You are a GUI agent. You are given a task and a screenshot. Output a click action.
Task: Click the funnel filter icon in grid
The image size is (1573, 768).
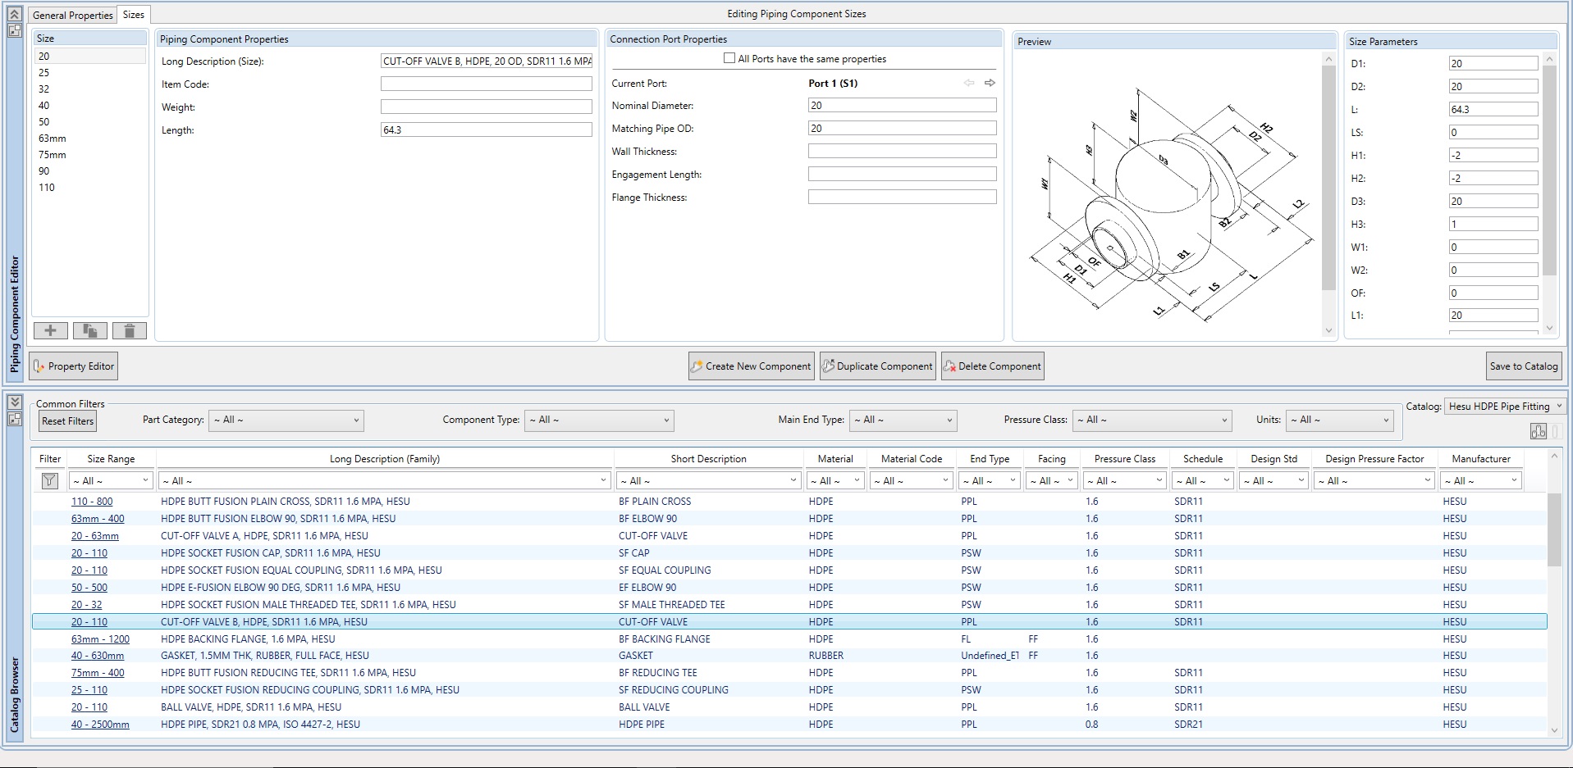tap(50, 481)
